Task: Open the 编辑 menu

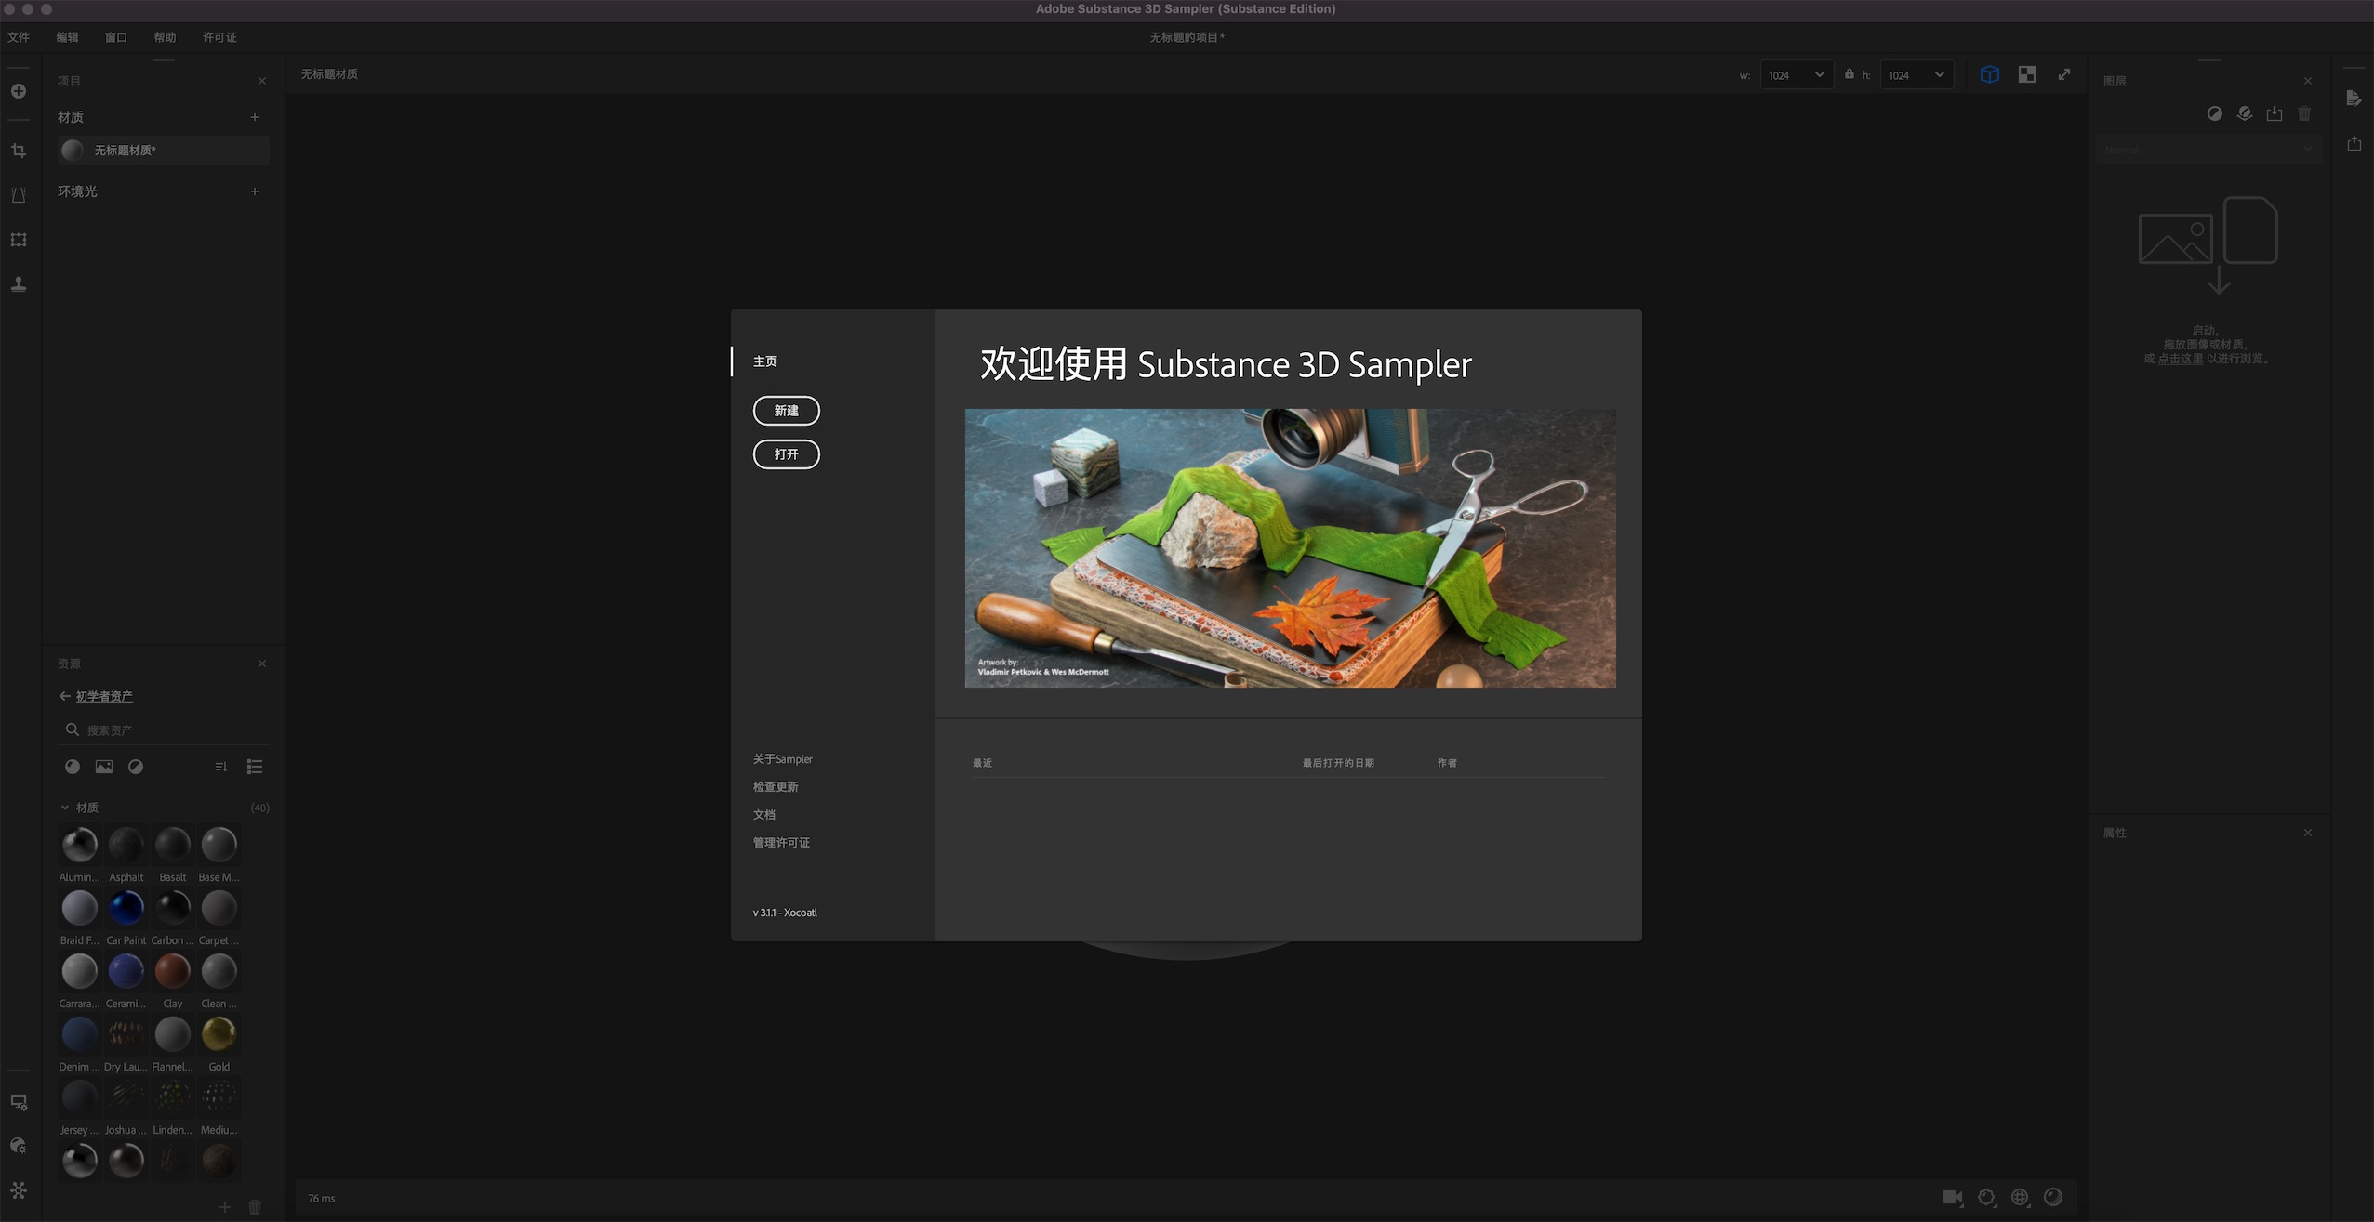Action: pos(67,37)
